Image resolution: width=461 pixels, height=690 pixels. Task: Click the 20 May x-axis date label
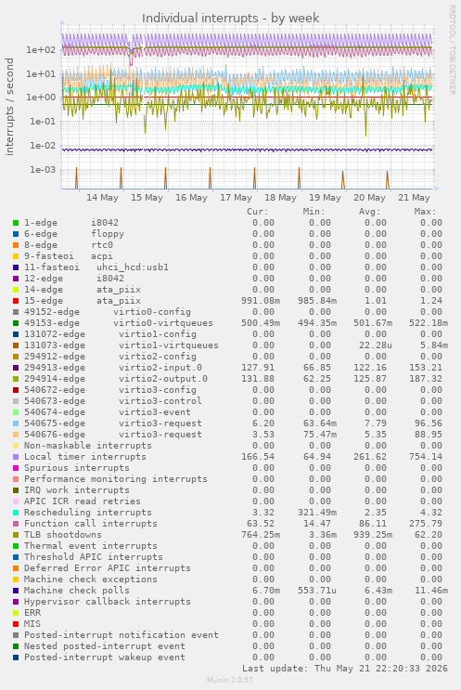tap(369, 198)
